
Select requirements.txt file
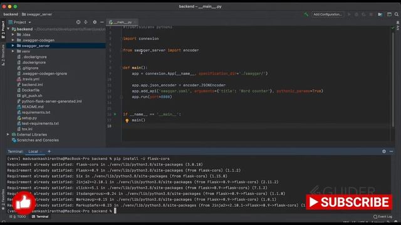[x=34, y=112]
